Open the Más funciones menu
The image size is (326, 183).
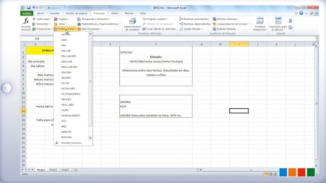pyautogui.click(x=90, y=29)
